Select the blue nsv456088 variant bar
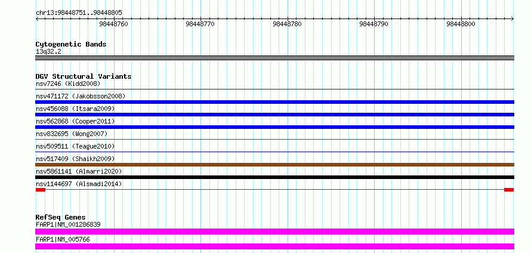Viewport: 531px width, 253px height. [274, 115]
